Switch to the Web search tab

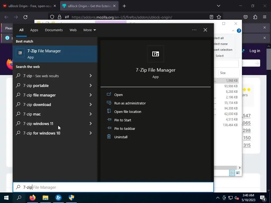73,30
